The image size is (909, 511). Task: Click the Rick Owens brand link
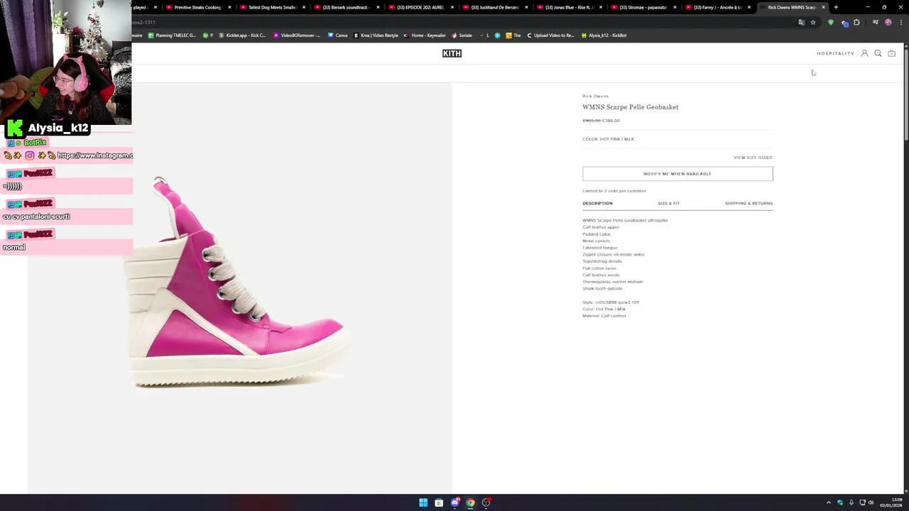[595, 96]
